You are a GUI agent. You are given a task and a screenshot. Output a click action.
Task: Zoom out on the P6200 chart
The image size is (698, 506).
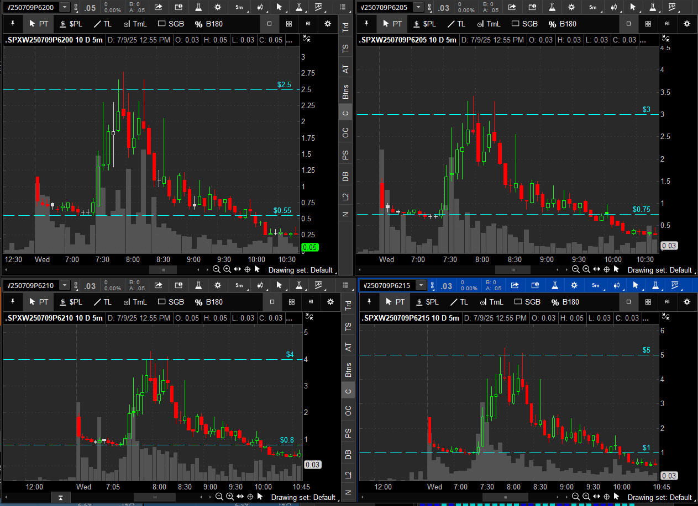click(217, 269)
